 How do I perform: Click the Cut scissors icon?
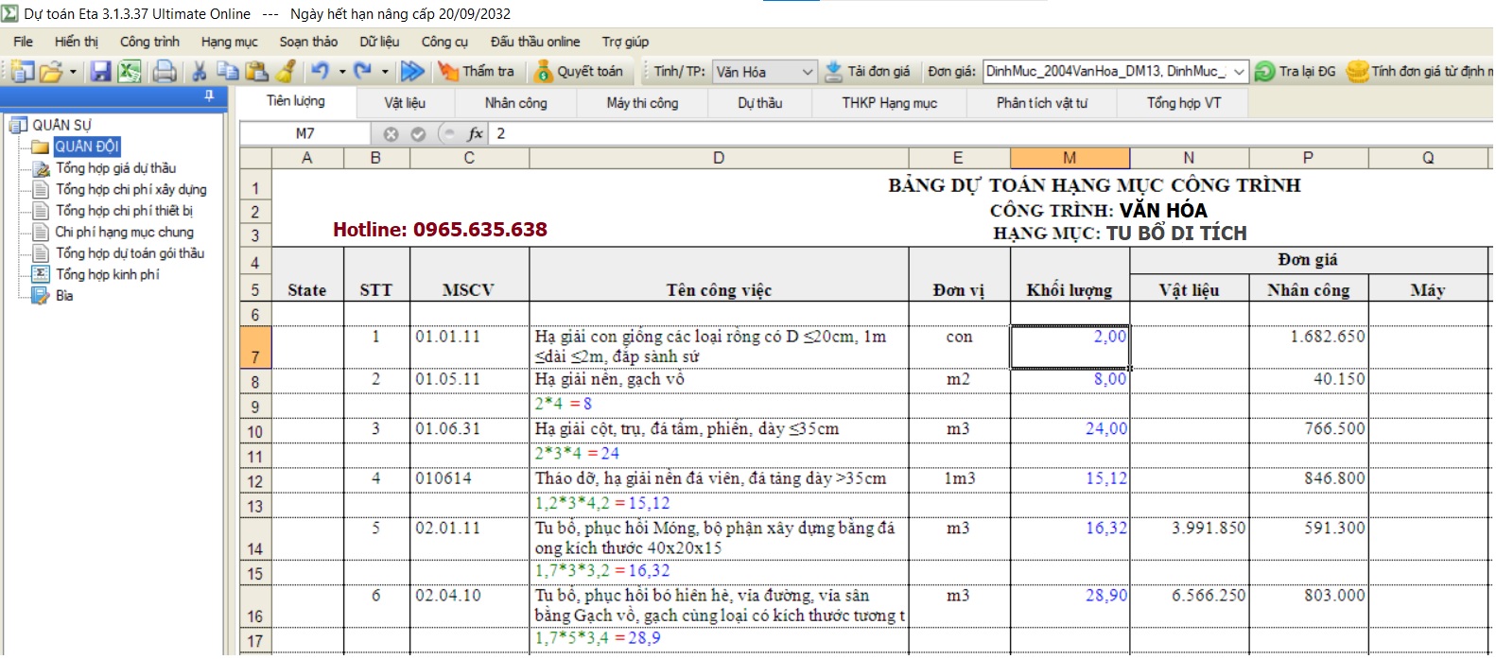click(199, 72)
